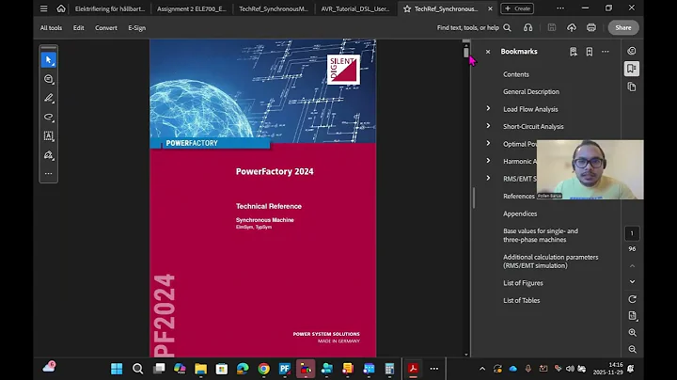Open File Explorer from the taskbar
This screenshot has width=677, height=380.
(x=200, y=369)
